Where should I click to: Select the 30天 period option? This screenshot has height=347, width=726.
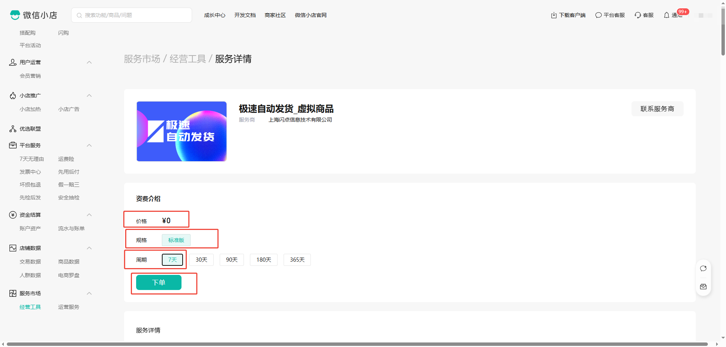[201, 260]
